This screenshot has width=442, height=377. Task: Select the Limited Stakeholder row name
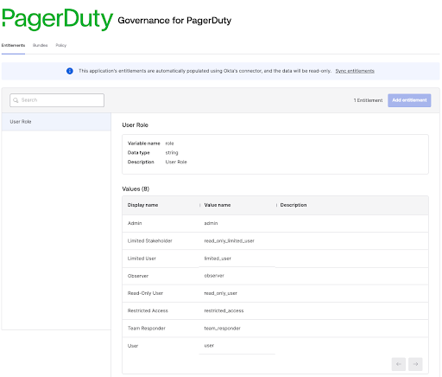149,240
